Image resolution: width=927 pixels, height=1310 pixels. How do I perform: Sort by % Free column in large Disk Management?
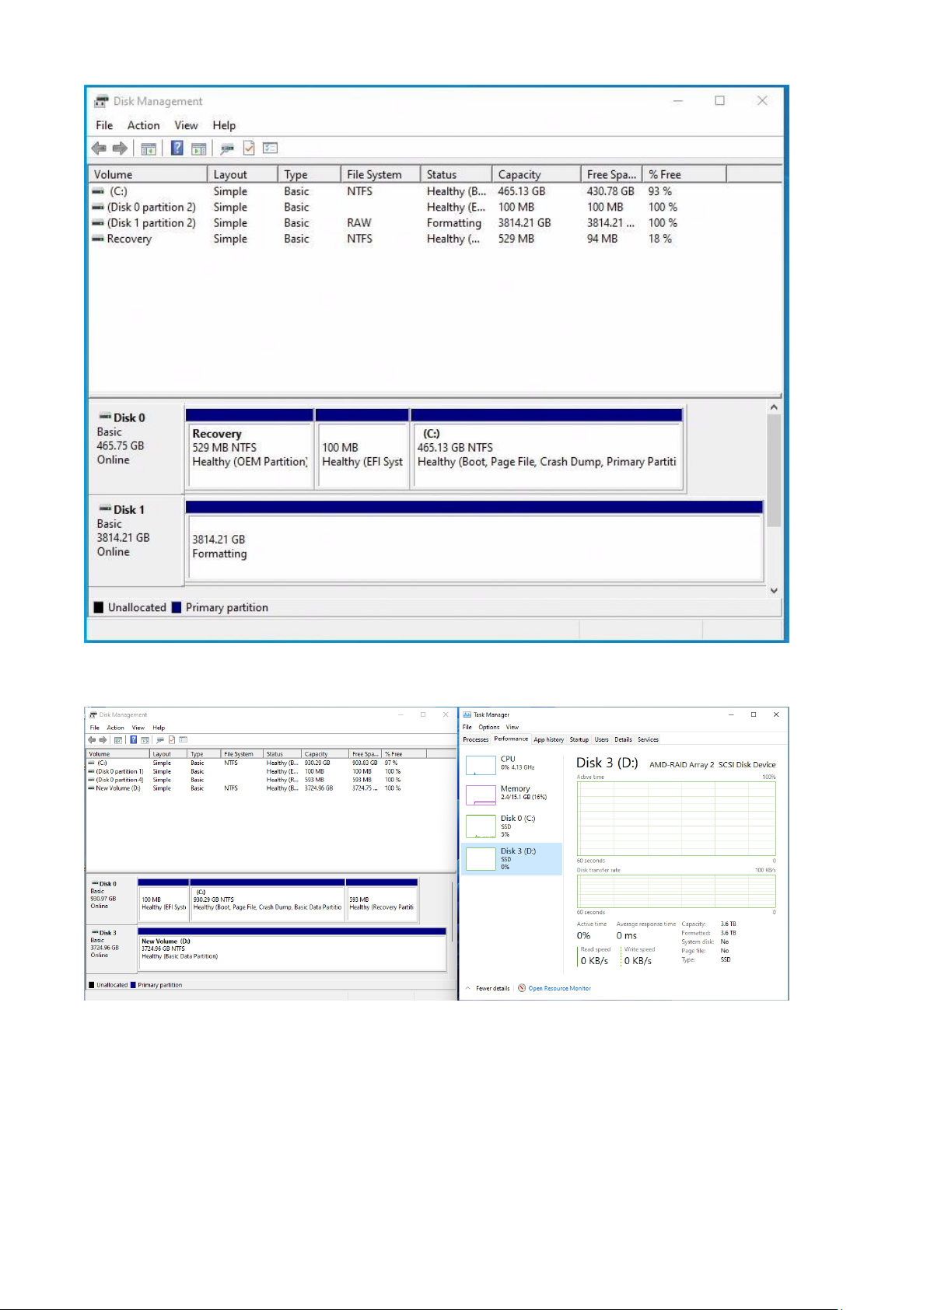(x=684, y=174)
